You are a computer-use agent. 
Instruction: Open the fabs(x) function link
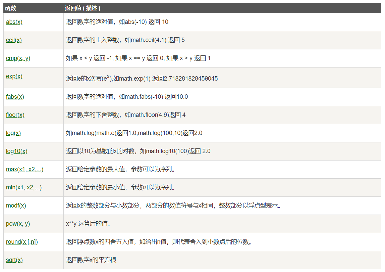(15, 97)
